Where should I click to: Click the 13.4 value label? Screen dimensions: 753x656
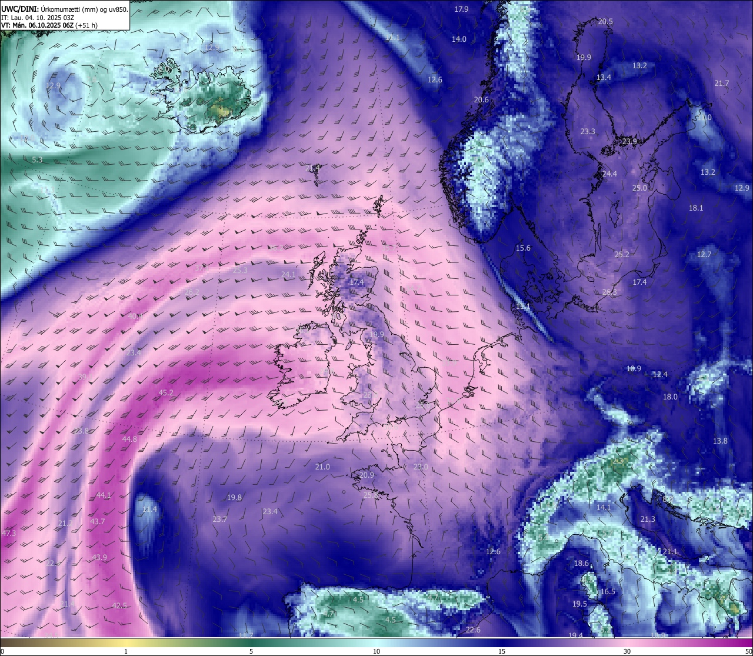coord(604,78)
